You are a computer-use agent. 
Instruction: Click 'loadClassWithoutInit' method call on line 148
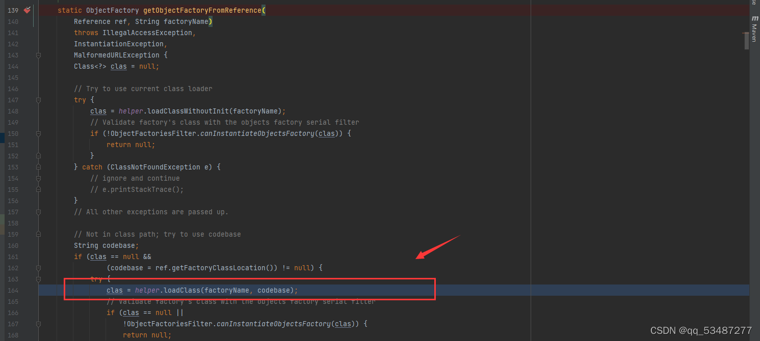click(x=188, y=111)
